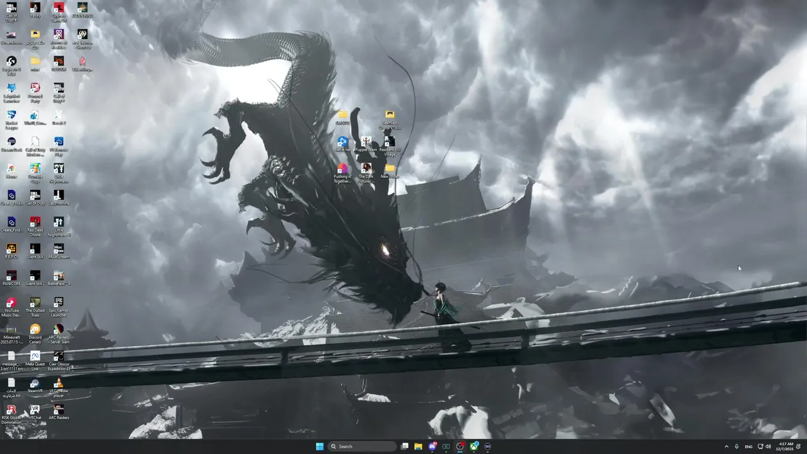807x454 pixels.
Task: Click the VRChat desktop shortcut
Action: pos(35,412)
